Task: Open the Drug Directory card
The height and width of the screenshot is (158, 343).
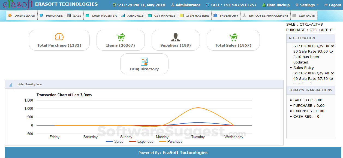Action: coord(144,64)
